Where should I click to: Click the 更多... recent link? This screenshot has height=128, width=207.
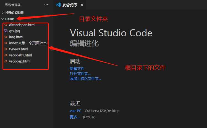75,117
